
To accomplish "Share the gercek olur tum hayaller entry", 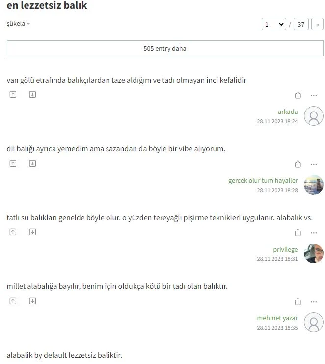I will (298, 164).
